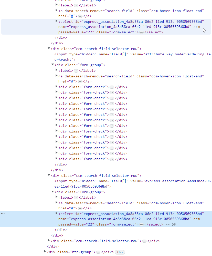Open the ellipsis badge of the first form-check div
This screenshot has height=256, width=212.
(x=112, y=87)
